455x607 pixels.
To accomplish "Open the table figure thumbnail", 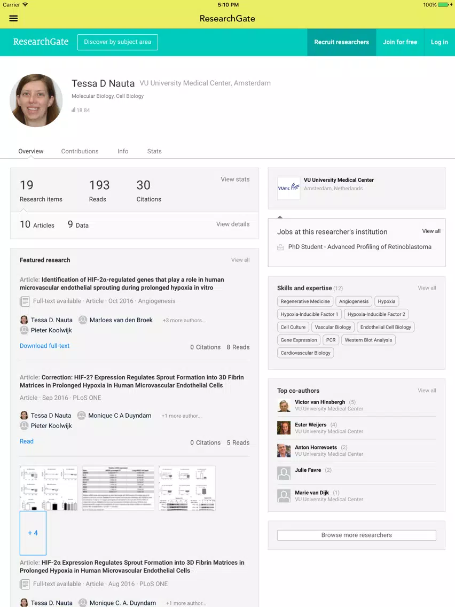I will pyautogui.click(x=118, y=488).
